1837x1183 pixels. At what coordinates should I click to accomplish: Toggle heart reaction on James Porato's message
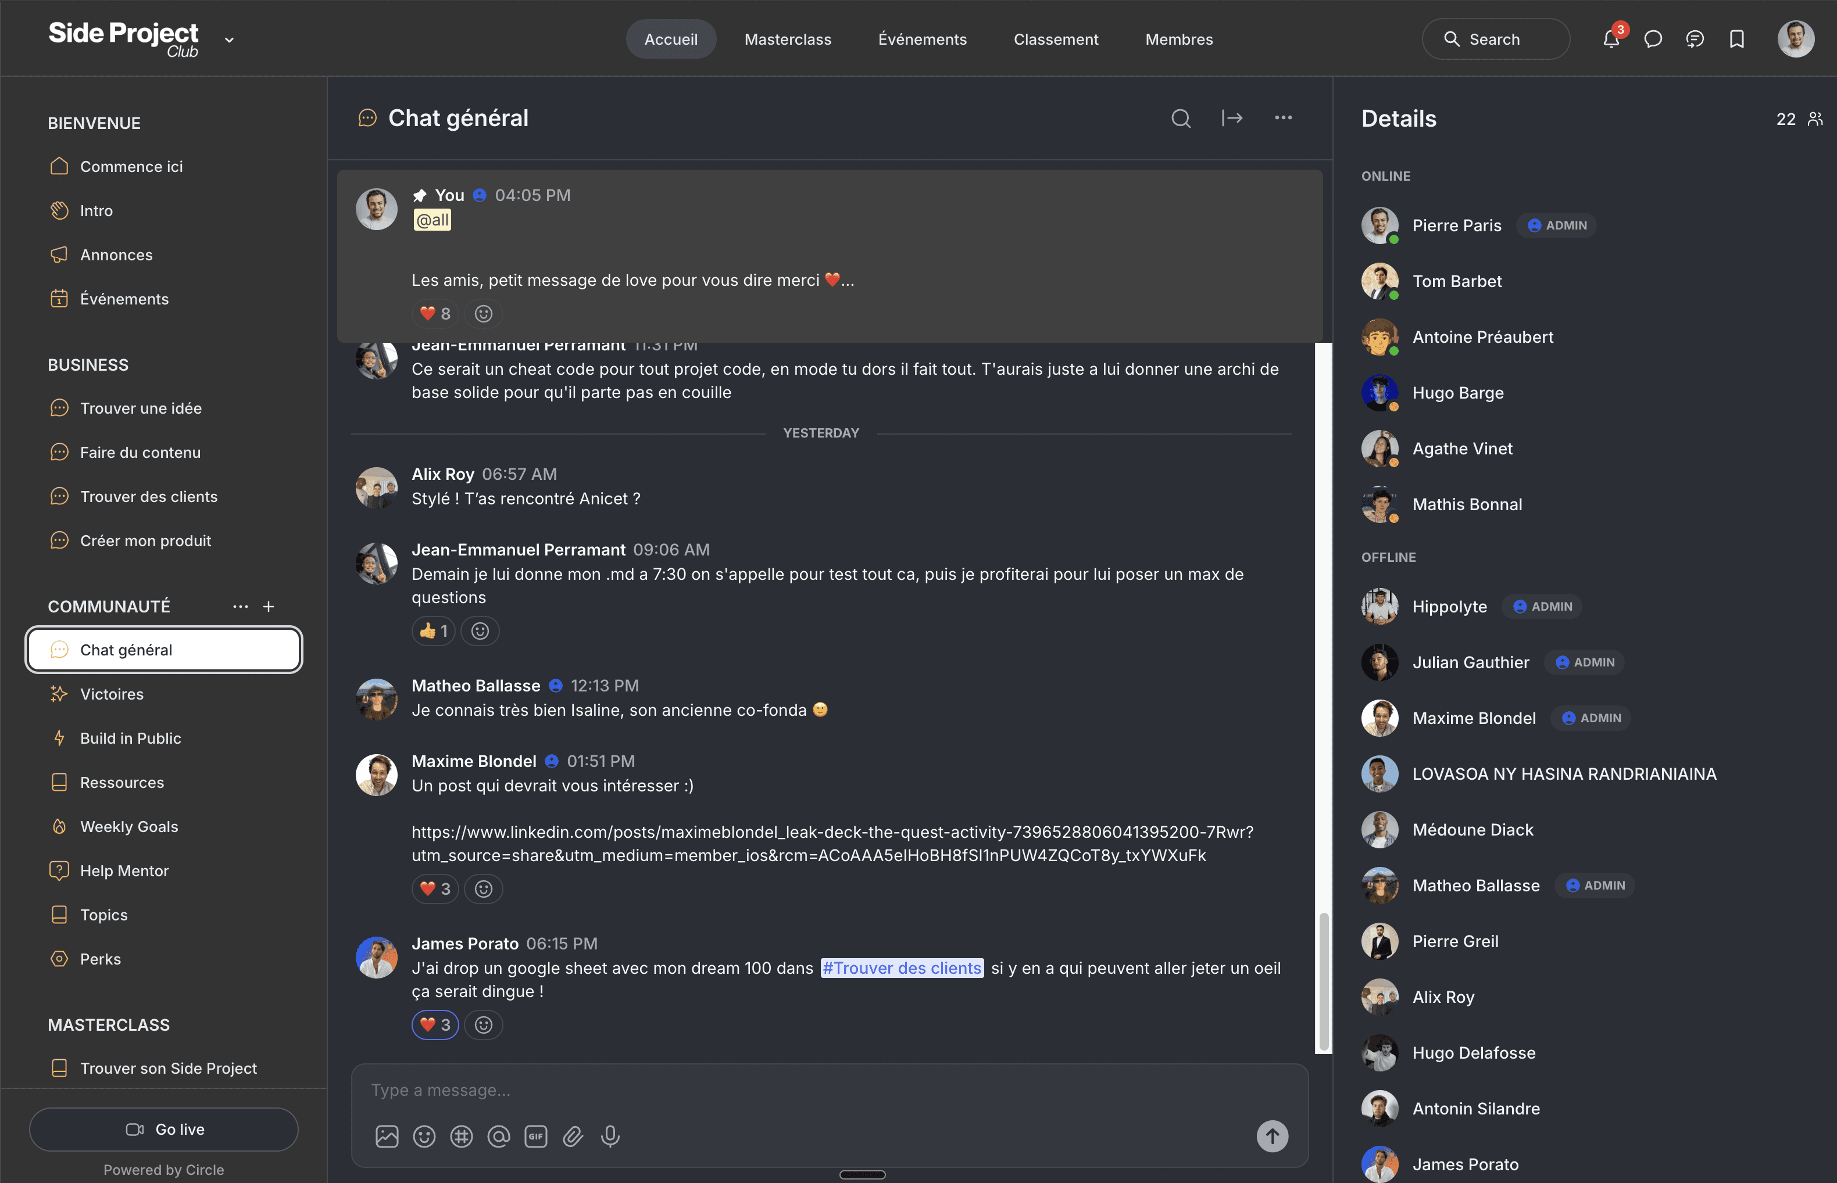point(435,1025)
